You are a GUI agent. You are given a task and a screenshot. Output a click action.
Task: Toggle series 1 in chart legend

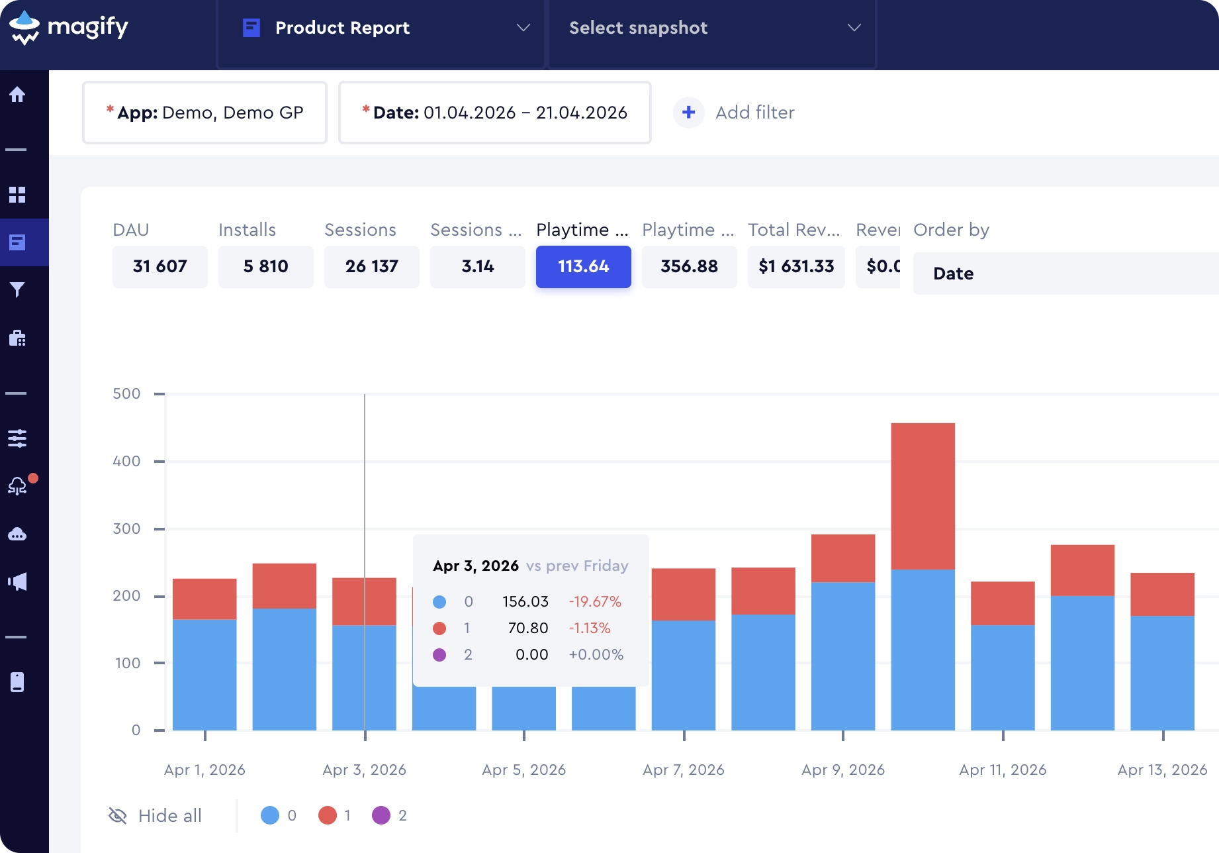pos(335,815)
